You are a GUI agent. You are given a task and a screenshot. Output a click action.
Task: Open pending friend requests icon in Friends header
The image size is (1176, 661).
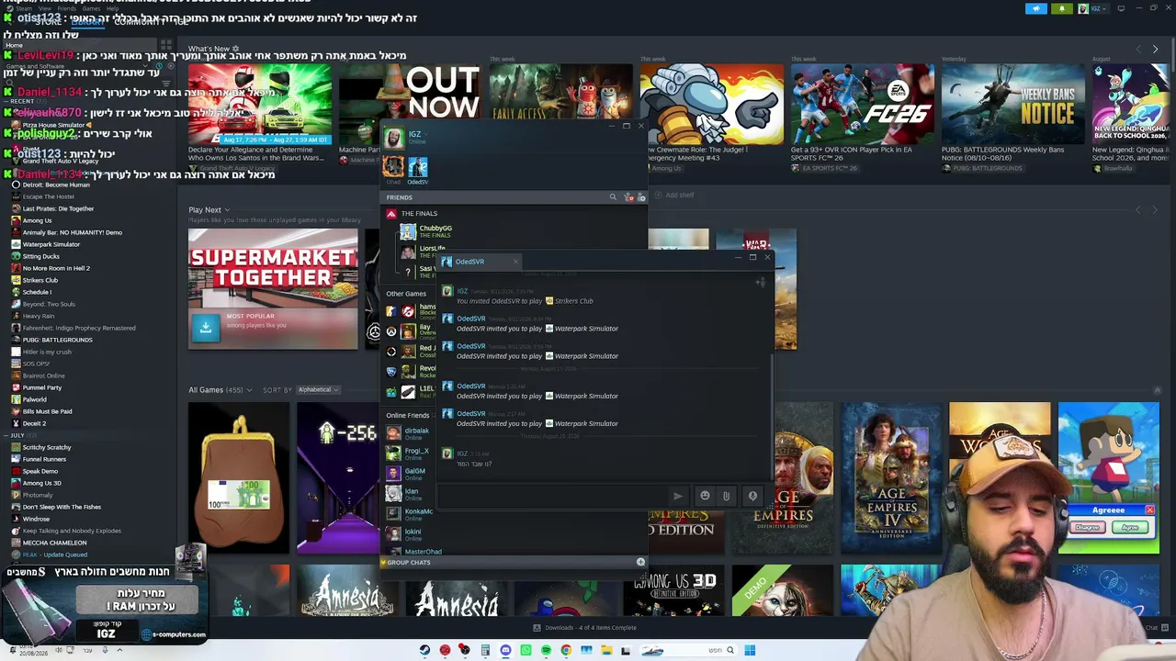(628, 197)
